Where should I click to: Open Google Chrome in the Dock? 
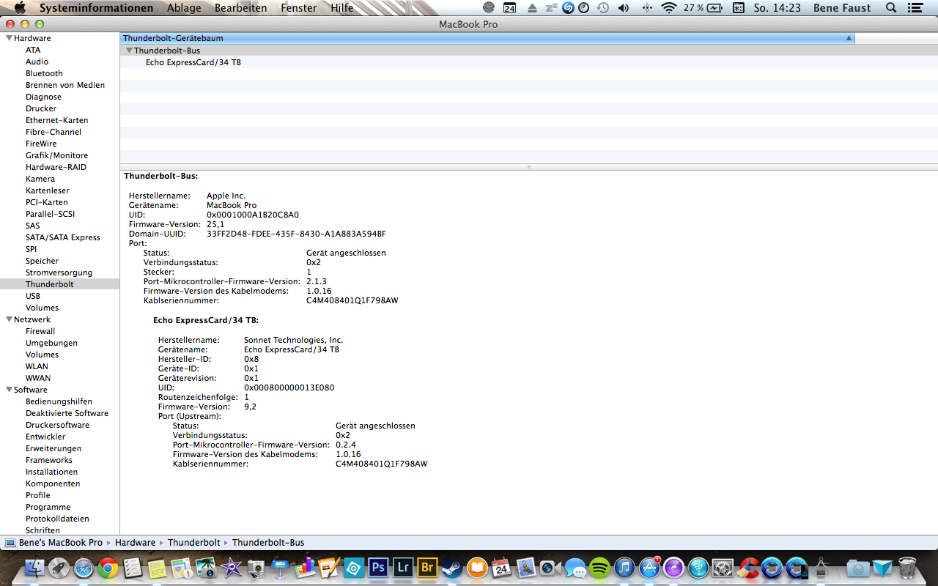tap(108, 568)
